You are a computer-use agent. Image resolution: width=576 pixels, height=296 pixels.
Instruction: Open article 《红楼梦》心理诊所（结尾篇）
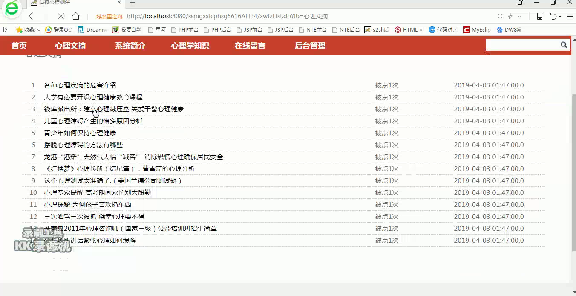tap(119, 168)
